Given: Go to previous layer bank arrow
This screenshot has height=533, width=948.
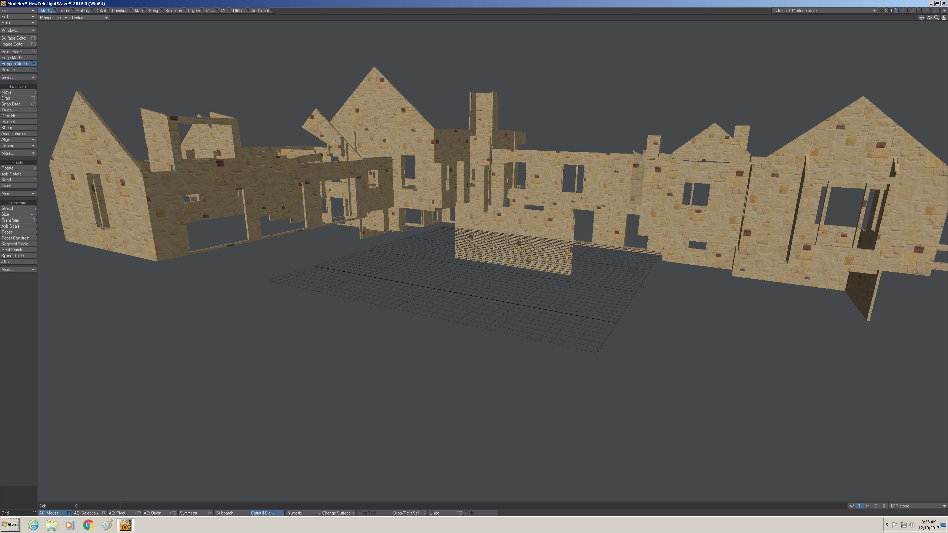Looking at the screenshot, I should (881, 11).
